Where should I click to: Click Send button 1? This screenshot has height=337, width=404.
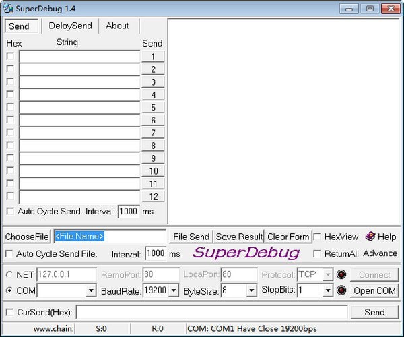pos(153,57)
